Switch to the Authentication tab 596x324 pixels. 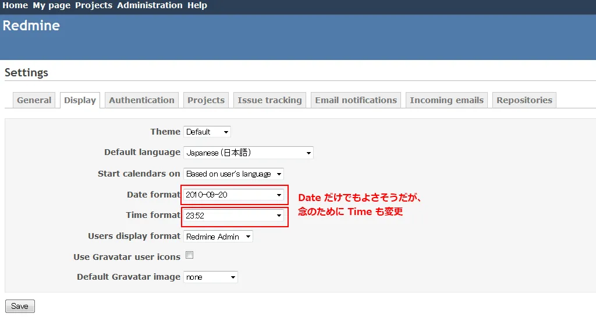coord(141,100)
